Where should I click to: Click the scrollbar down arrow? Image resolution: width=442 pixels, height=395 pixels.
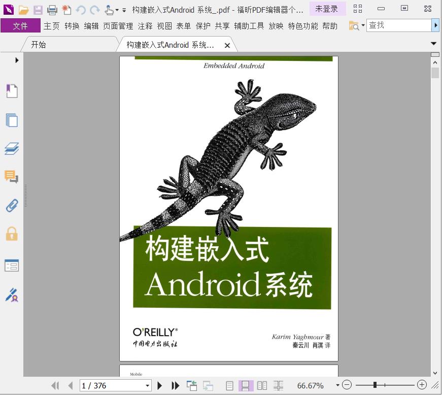point(435,373)
